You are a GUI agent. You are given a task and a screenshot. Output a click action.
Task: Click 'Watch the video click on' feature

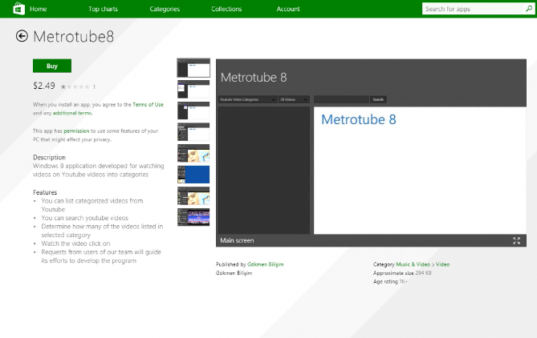75,243
